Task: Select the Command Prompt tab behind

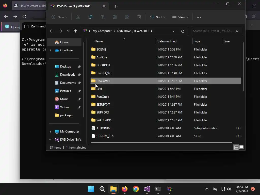Action: [x=35, y=26]
